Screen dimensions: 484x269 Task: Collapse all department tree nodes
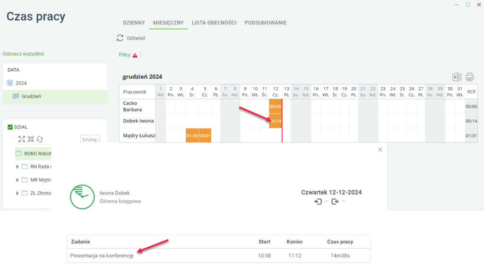tap(31, 139)
